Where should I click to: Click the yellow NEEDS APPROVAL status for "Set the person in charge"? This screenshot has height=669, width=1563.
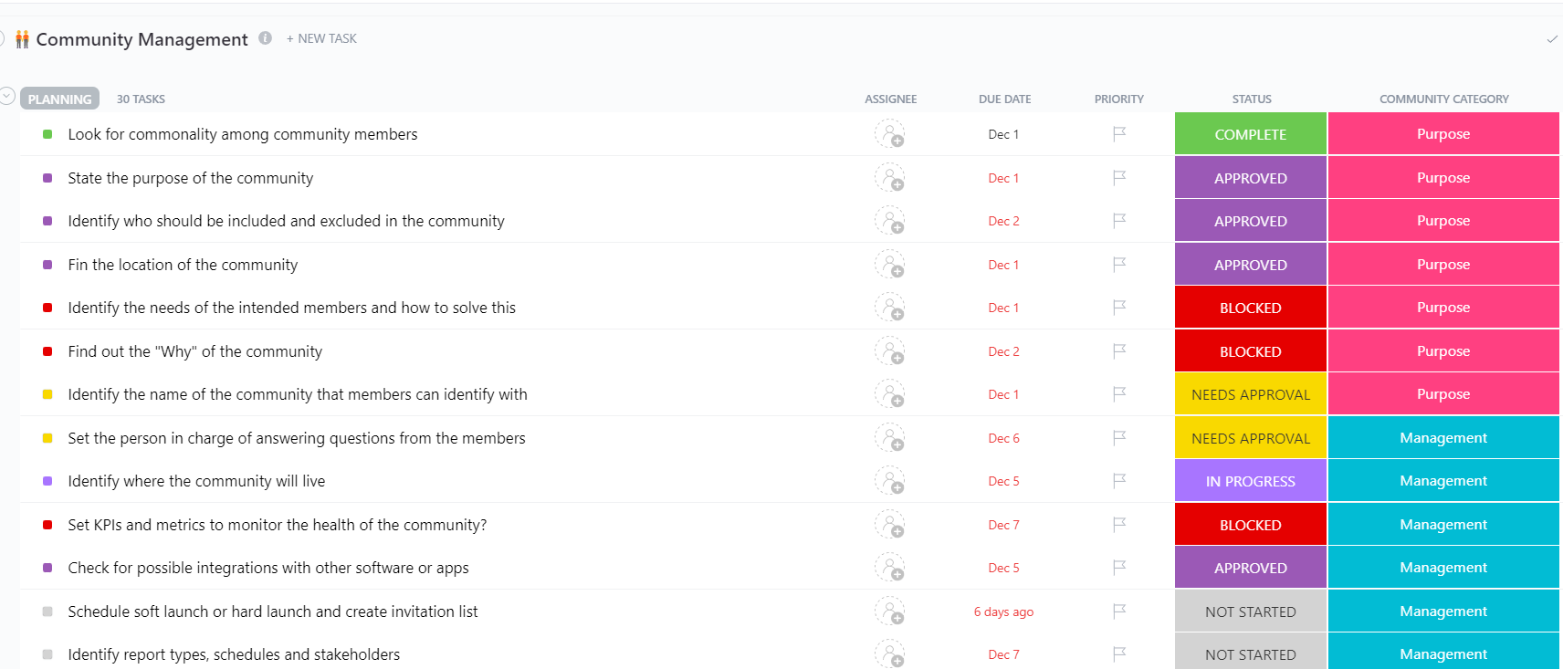[1250, 438]
